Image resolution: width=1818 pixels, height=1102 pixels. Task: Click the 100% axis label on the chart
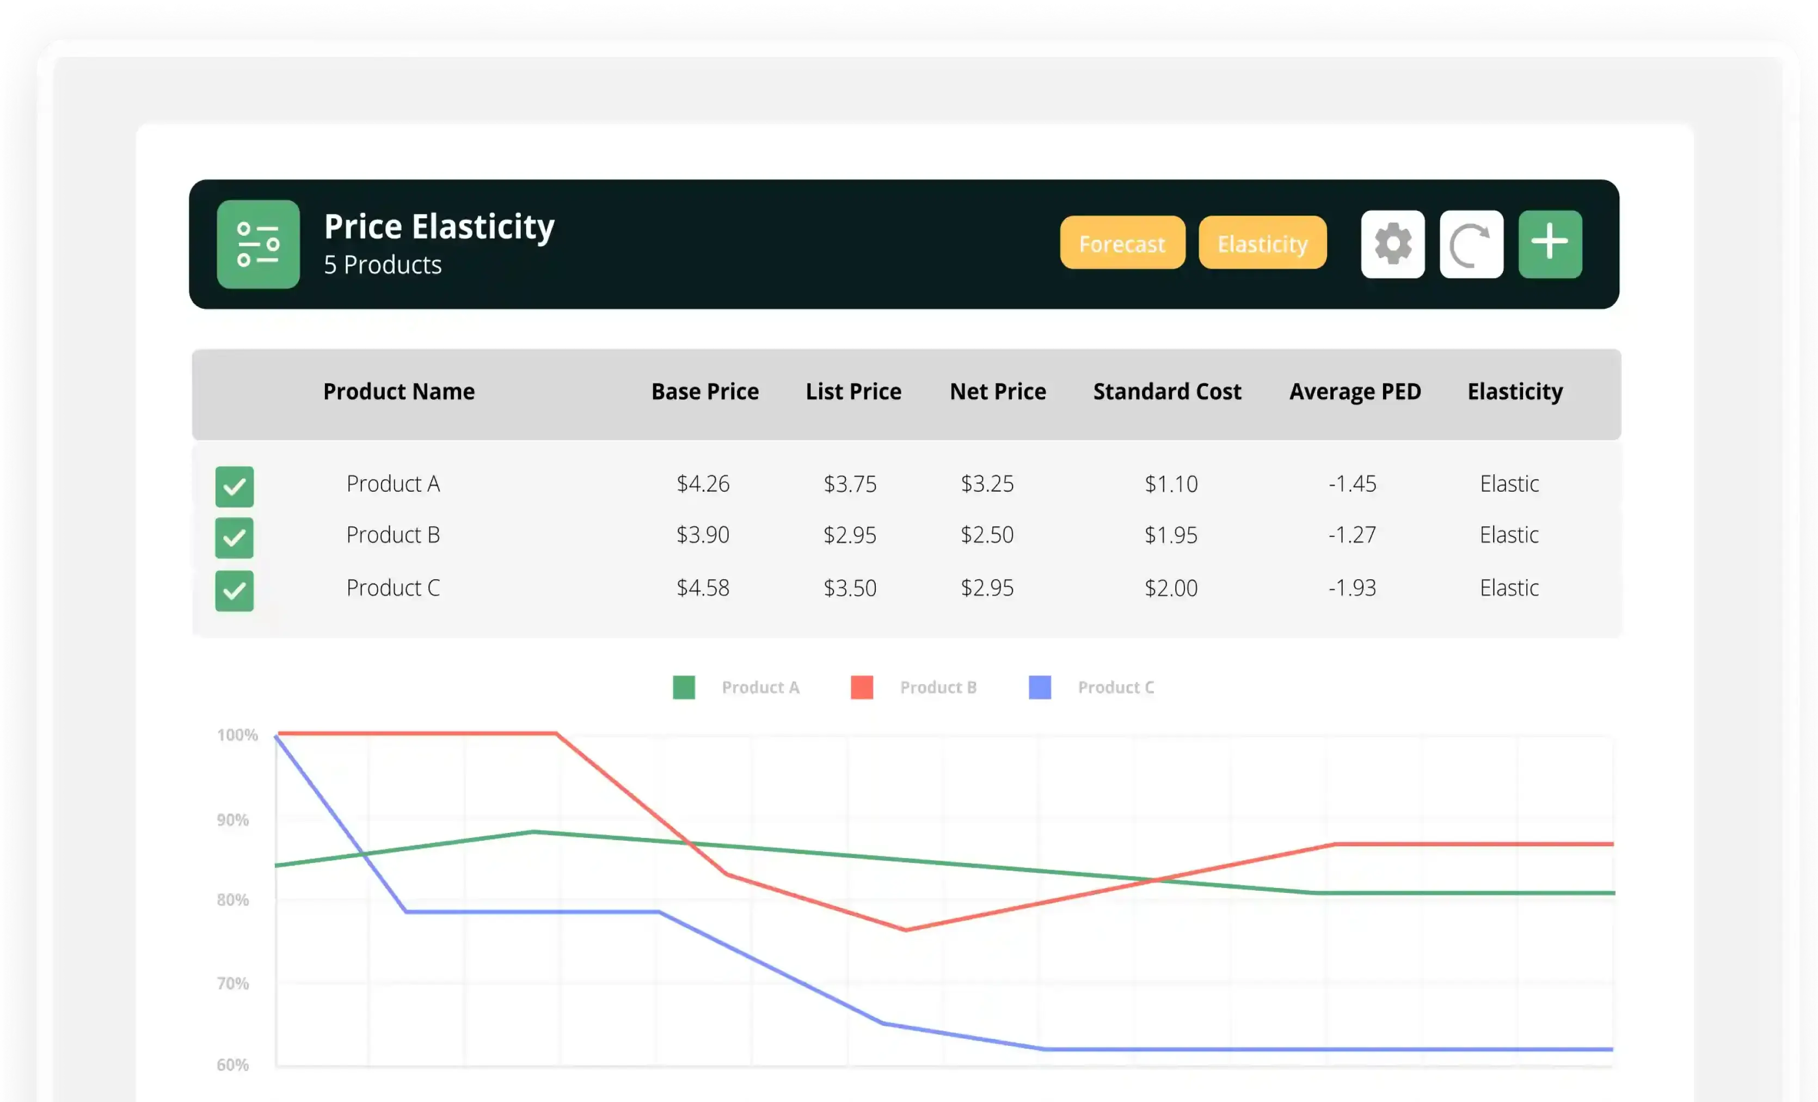pos(237,734)
